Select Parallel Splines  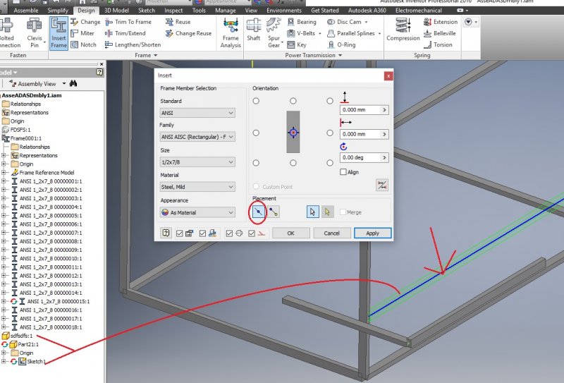tap(351, 33)
